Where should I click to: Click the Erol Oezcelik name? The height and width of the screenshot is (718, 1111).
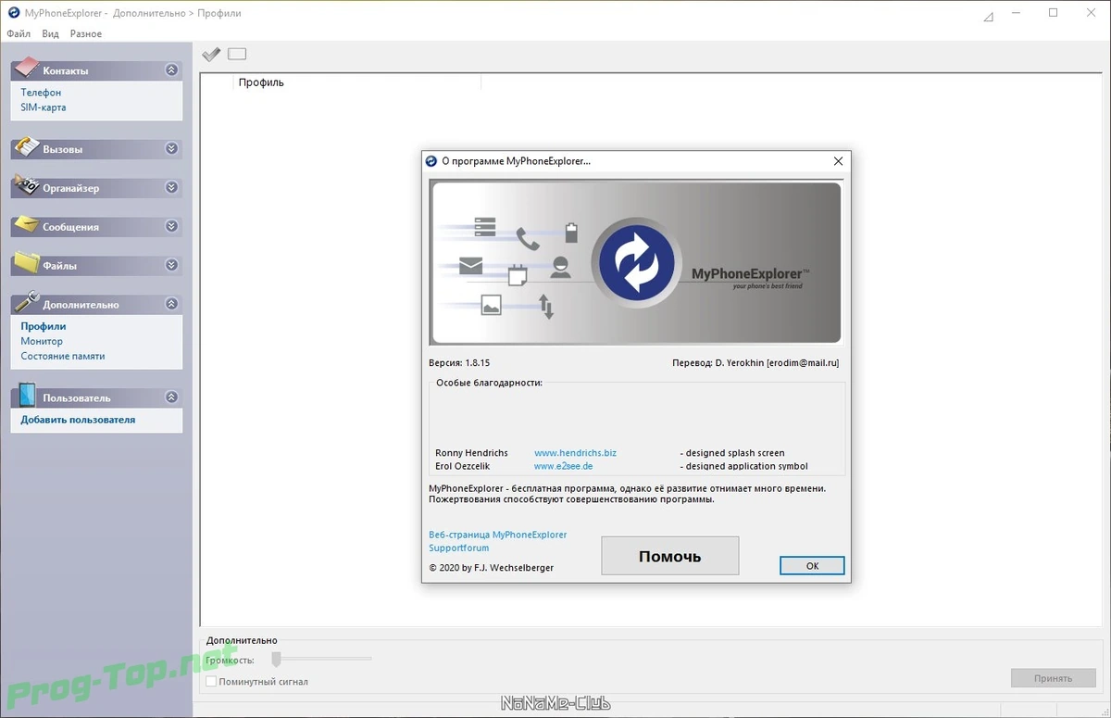[x=462, y=466]
